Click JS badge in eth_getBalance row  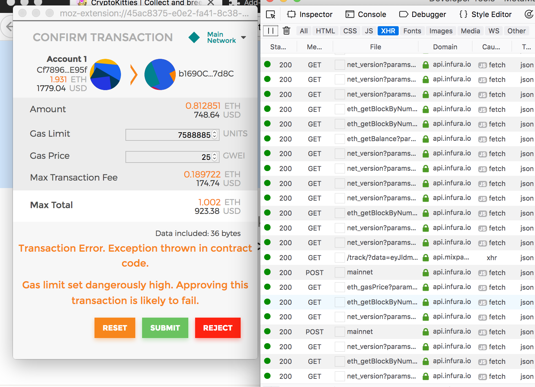[482, 139]
